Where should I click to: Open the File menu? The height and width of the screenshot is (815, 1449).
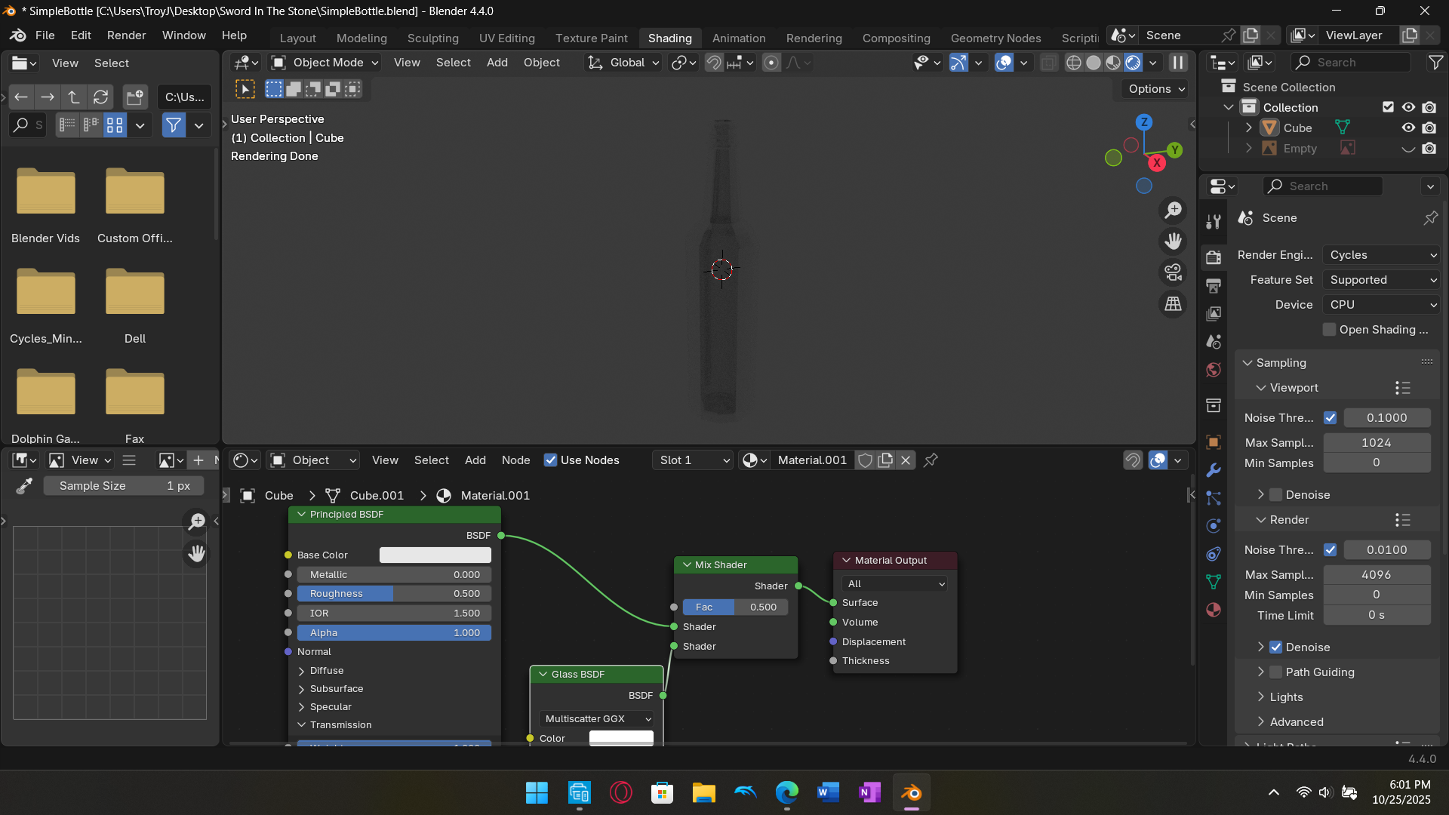(45, 35)
